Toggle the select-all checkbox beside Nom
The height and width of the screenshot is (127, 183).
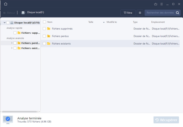click(44, 22)
